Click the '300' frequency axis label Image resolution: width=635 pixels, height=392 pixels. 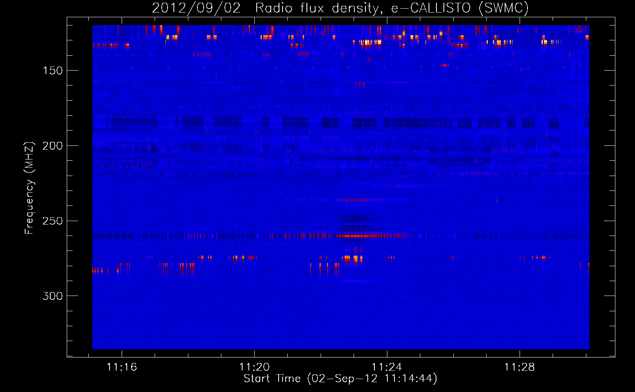point(53,296)
